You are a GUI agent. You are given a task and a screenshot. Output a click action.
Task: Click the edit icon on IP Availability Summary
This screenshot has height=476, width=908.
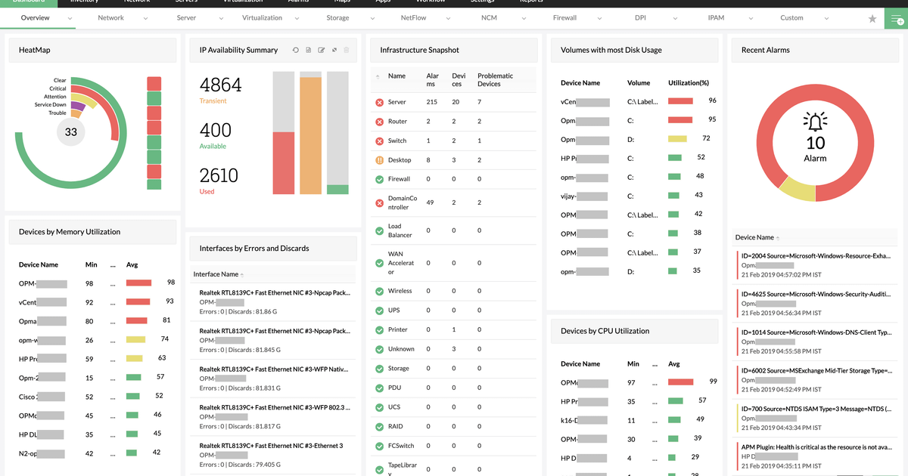pyautogui.click(x=322, y=50)
